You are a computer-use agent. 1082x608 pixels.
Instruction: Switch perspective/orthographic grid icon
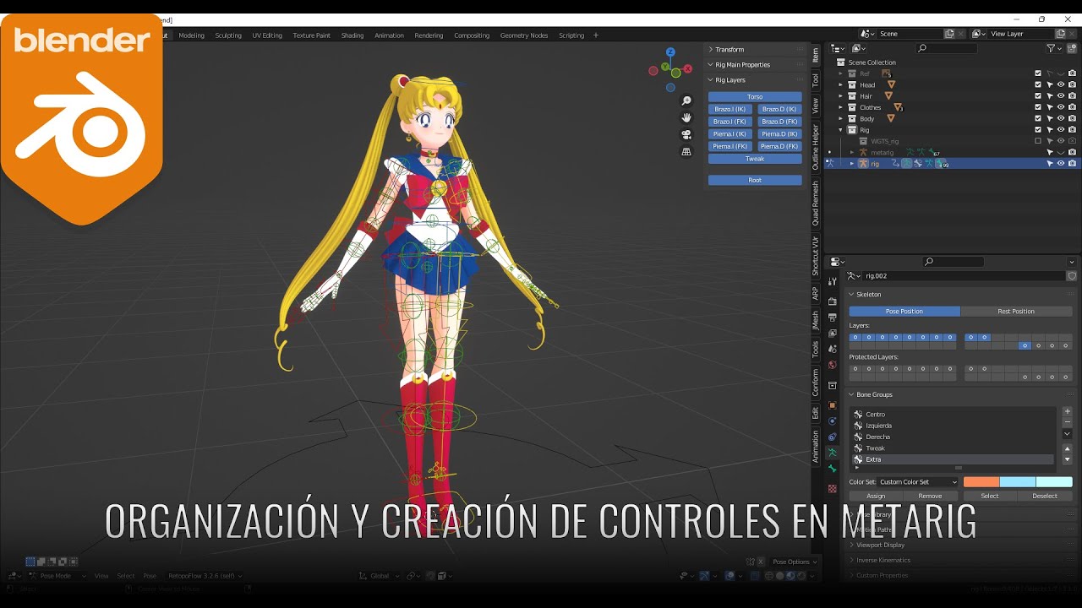coord(686,151)
